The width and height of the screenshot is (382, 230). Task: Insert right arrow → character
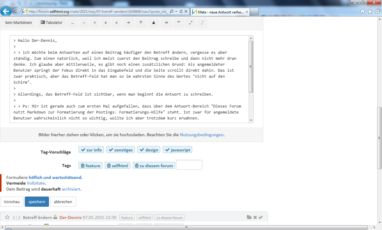click(x=128, y=22)
